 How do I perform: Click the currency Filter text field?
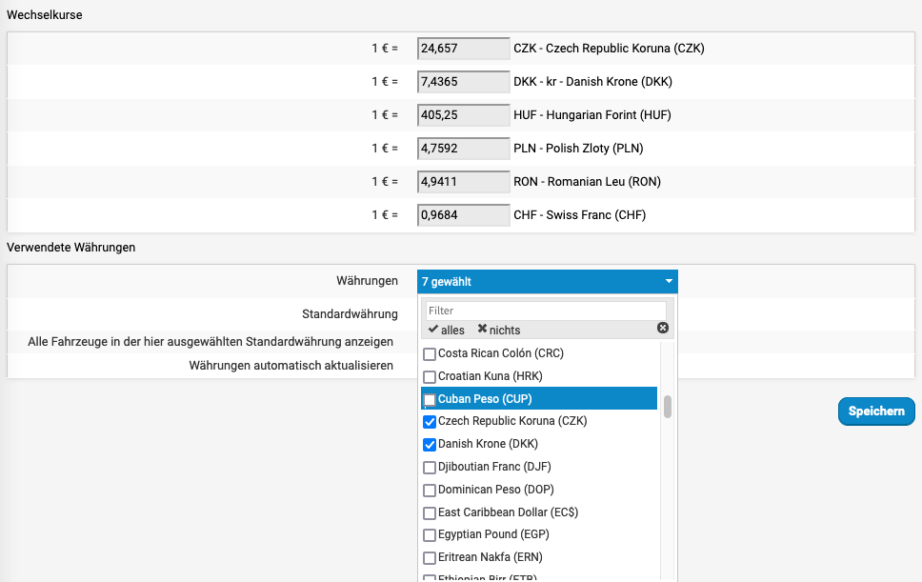545,311
